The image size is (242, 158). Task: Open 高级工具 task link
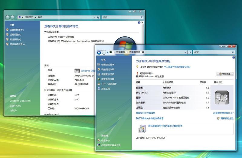pos(106,89)
